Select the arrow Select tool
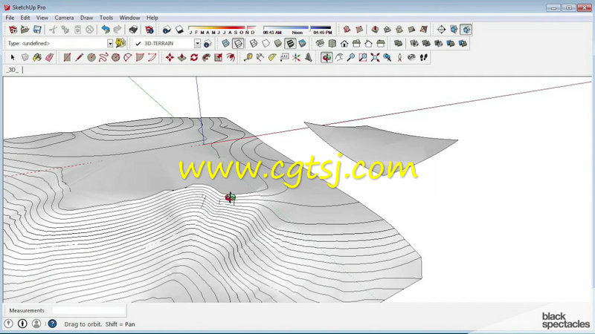 (13, 57)
